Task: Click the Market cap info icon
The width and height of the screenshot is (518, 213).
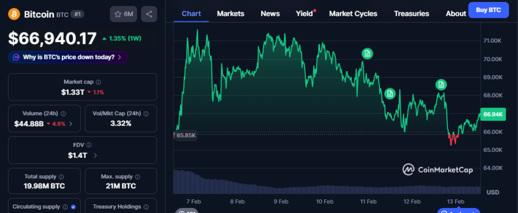Action: (98, 82)
